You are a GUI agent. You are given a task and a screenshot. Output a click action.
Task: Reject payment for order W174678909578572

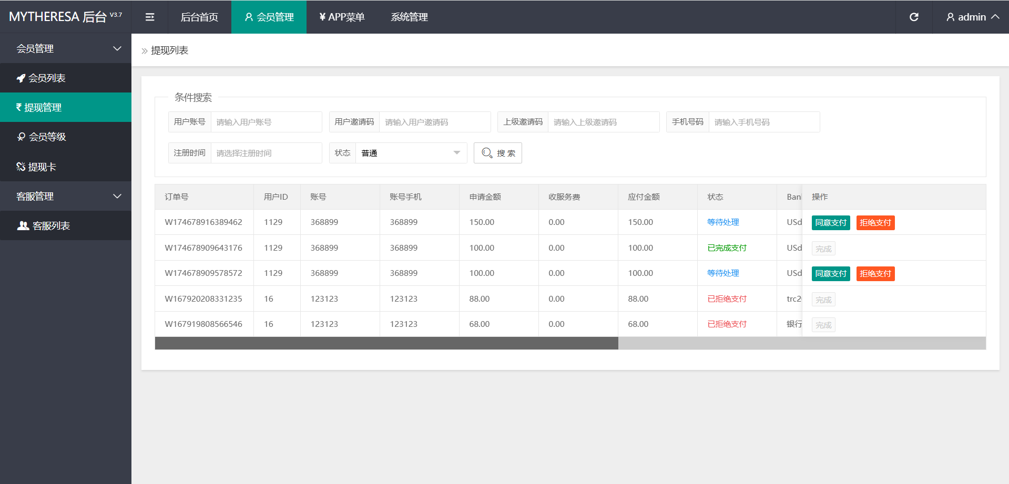(x=875, y=274)
